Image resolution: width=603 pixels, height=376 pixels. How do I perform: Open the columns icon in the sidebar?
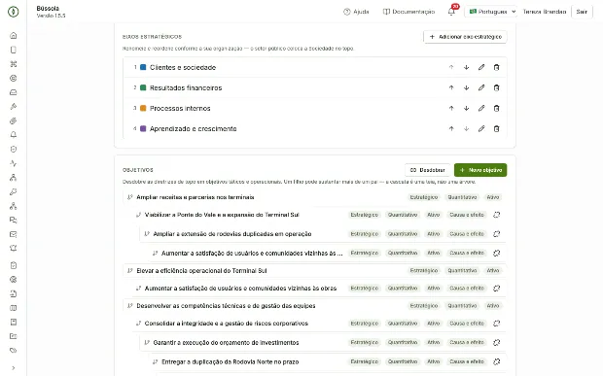pyautogui.click(x=13, y=308)
